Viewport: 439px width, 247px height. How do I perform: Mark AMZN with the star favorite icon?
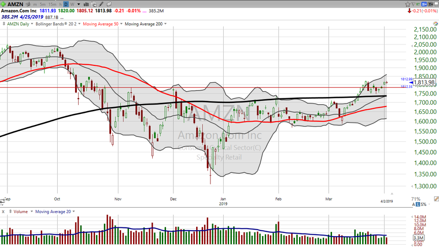coord(407,4)
